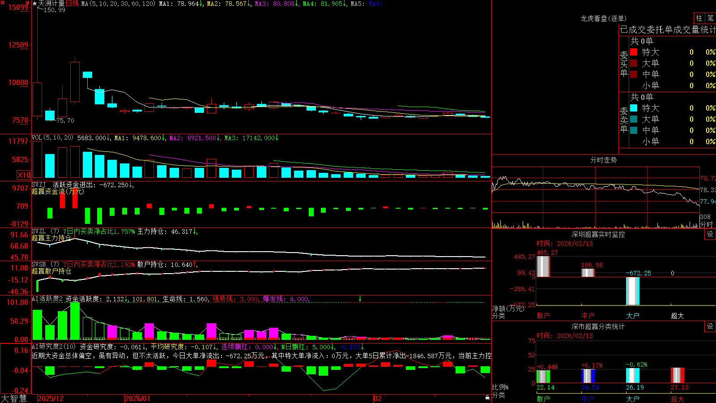Click 中户 bar valued 186.98
The height and width of the screenshot is (403, 716).
click(588, 273)
